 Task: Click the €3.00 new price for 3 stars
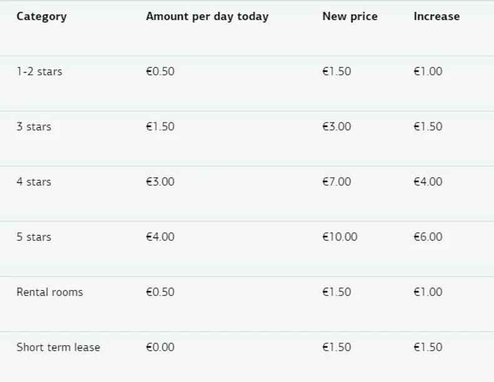pos(336,127)
